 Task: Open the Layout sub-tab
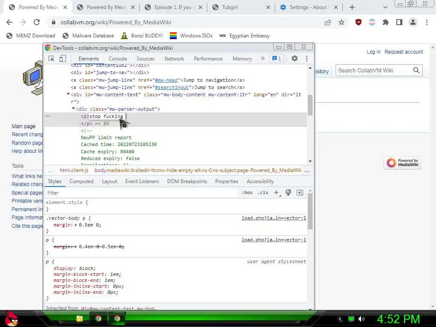pos(109,181)
